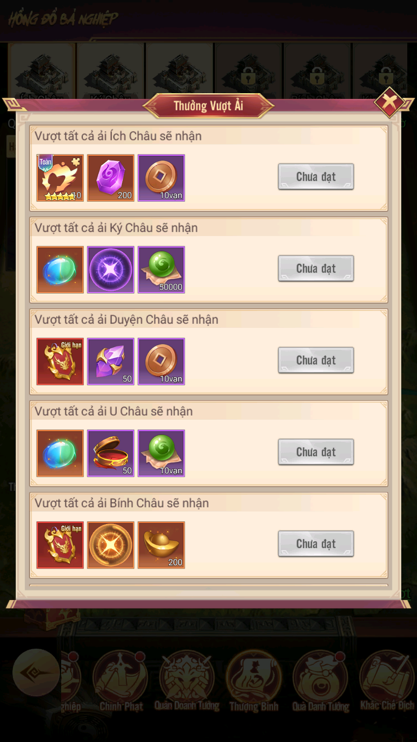Viewport: 417px width, 742px height.
Task: Click Chưa đạt button for U Châu reward
Action: point(316,452)
